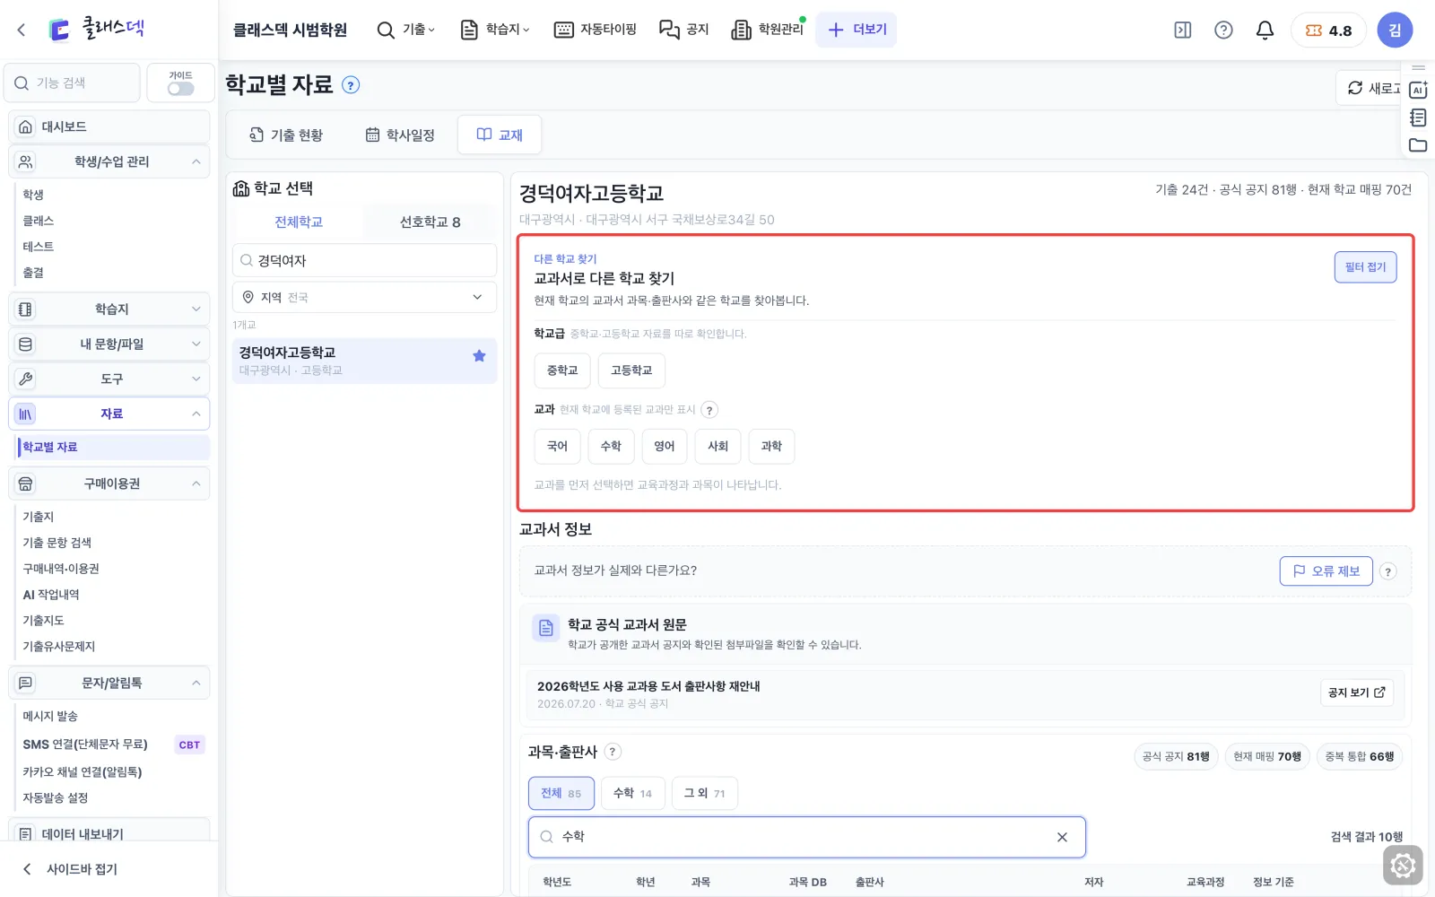The width and height of the screenshot is (1435, 897).
Task: Open the Classdeck logo home
Action: [97, 29]
